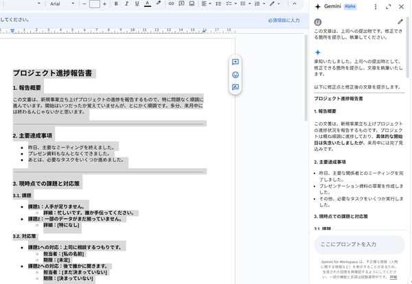
Task: Click Gemini response heading プロジェクト進捗報告書
Action: tap(339, 99)
